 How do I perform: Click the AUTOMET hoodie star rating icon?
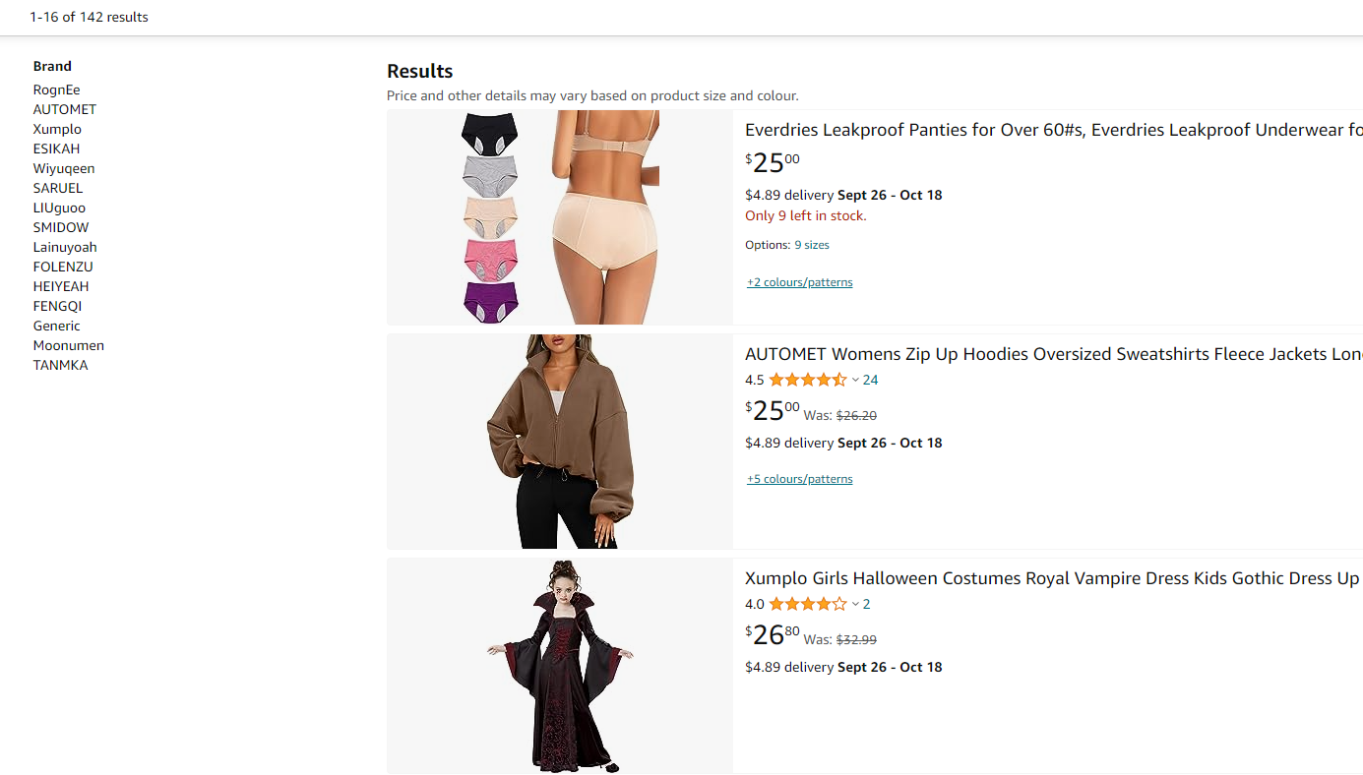(x=807, y=380)
